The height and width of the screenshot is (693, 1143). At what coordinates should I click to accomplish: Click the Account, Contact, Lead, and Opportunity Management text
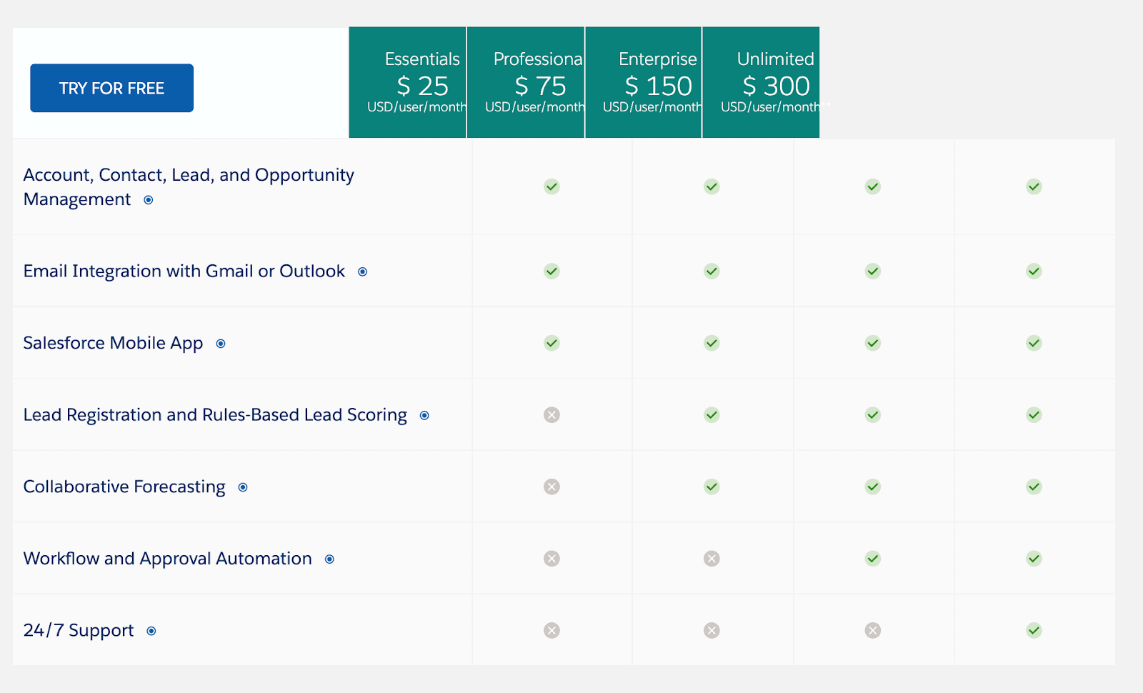189,187
